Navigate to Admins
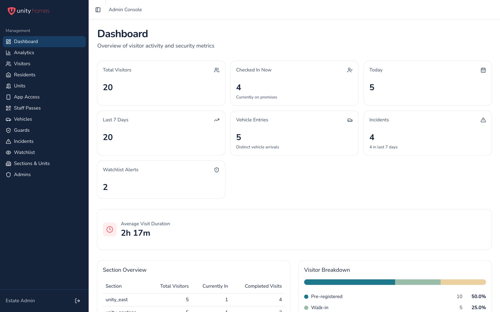 44,175
